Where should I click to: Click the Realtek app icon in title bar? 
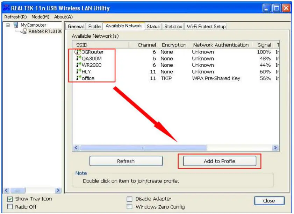coord(6,8)
